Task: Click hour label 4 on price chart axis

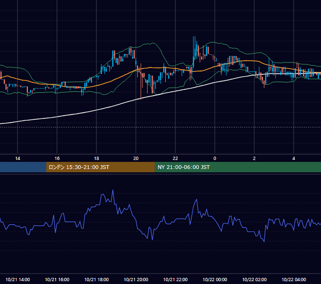Action: coord(294,158)
